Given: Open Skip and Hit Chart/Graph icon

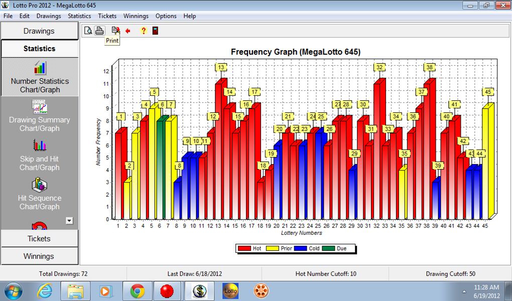Looking at the screenshot, I should click(40, 145).
